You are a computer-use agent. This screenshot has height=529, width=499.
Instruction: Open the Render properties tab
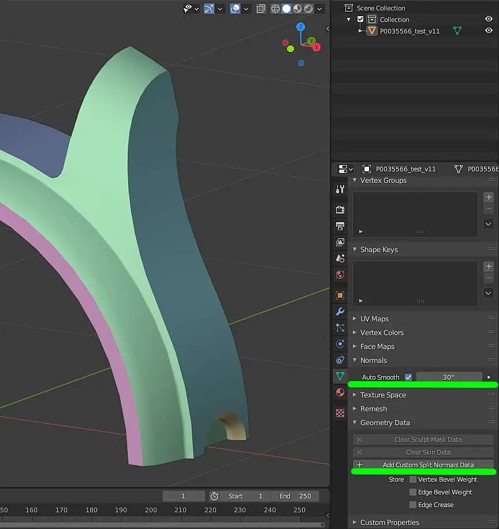point(340,210)
